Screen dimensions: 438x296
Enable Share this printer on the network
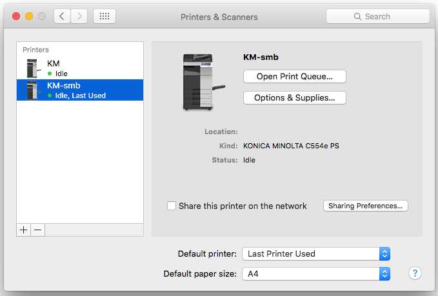point(172,206)
